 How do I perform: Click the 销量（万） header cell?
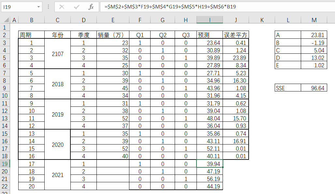(x=113, y=35)
